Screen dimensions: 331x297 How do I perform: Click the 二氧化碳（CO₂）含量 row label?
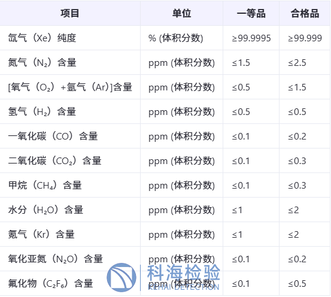point(54,161)
